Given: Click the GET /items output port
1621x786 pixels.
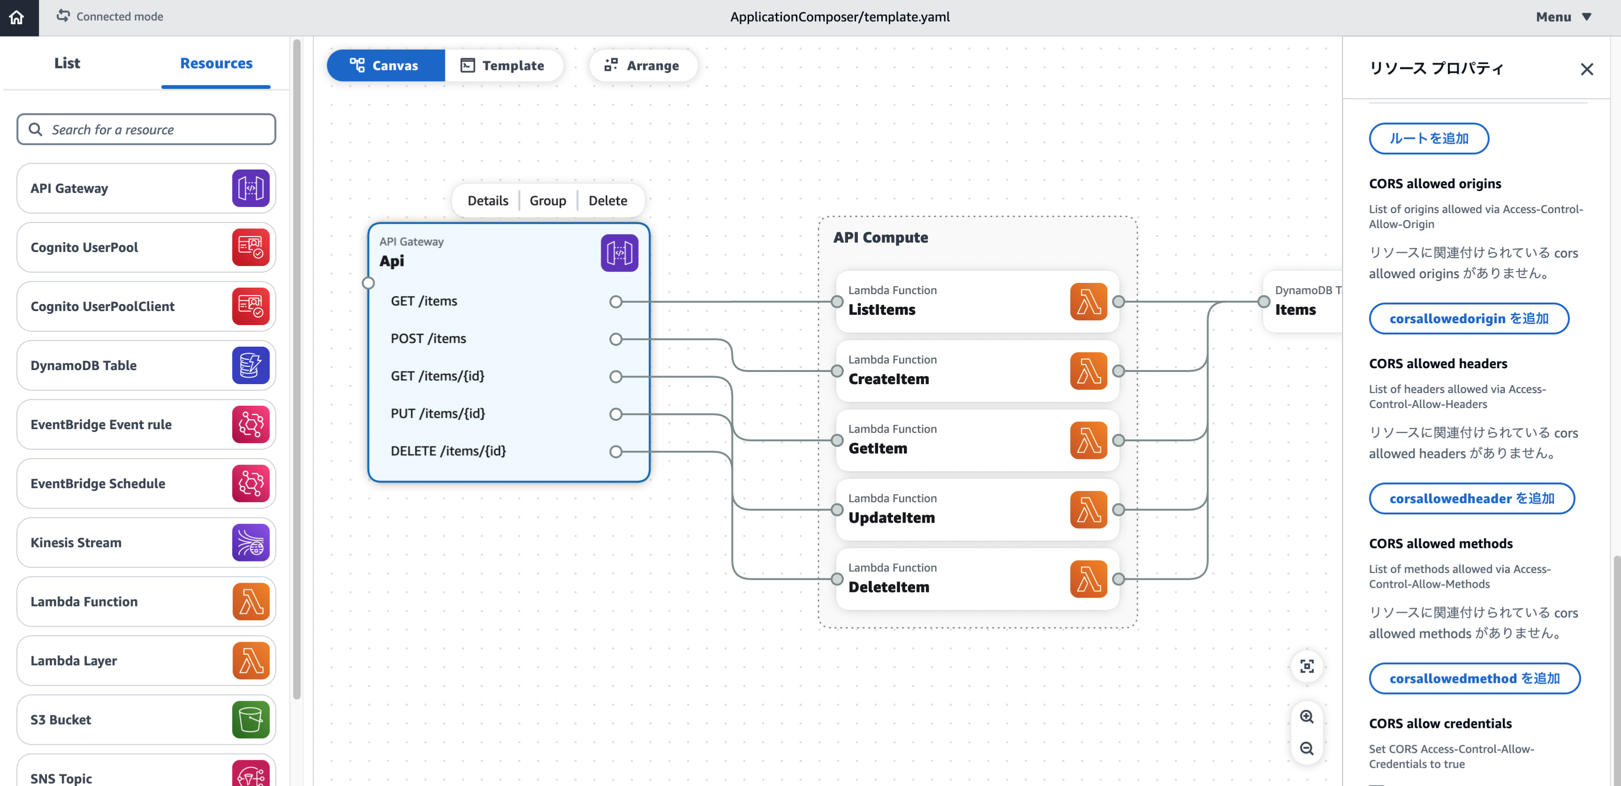Looking at the screenshot, I should click(x=615, y=302).
